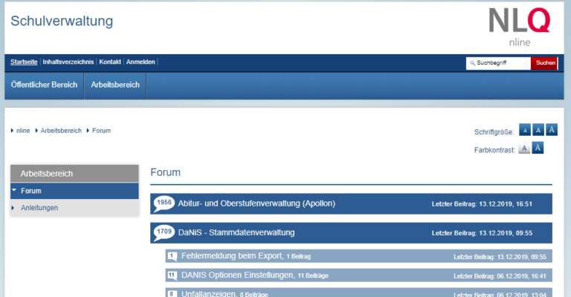Select the smallest font size icon
The image size is (571, 297).
pos(524,130)
